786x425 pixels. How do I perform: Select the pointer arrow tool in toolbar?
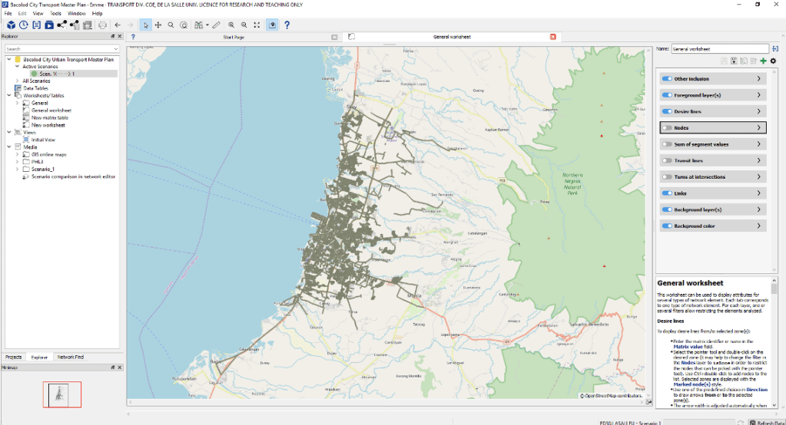146,25
